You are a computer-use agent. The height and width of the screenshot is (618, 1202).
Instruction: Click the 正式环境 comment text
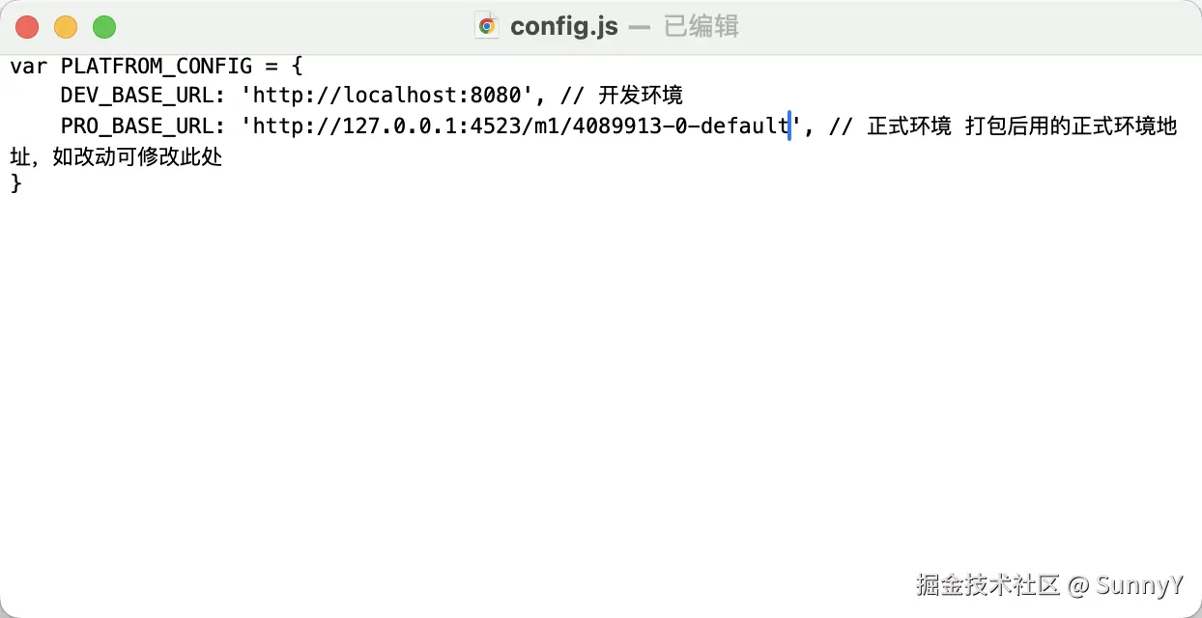pyautogui.click(x=909, y=126)
